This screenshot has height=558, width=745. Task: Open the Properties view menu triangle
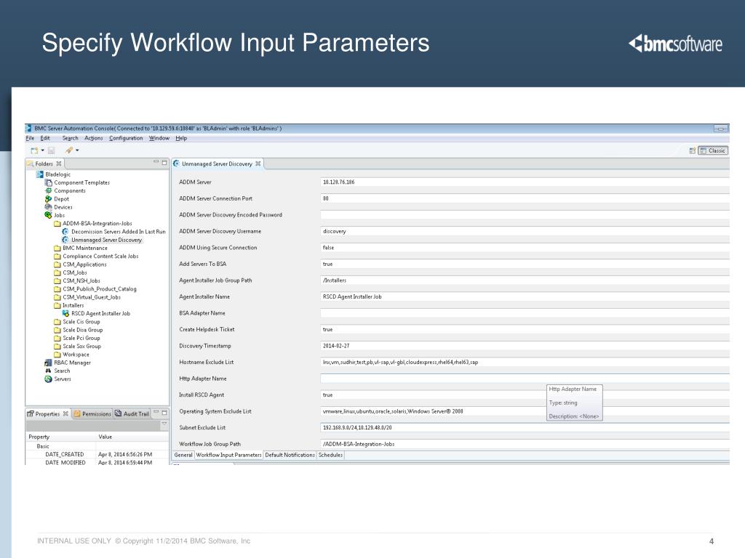click(x=164, y=424)
